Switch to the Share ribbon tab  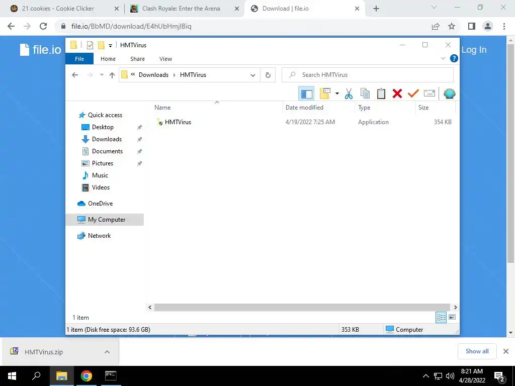click(137, 59)
